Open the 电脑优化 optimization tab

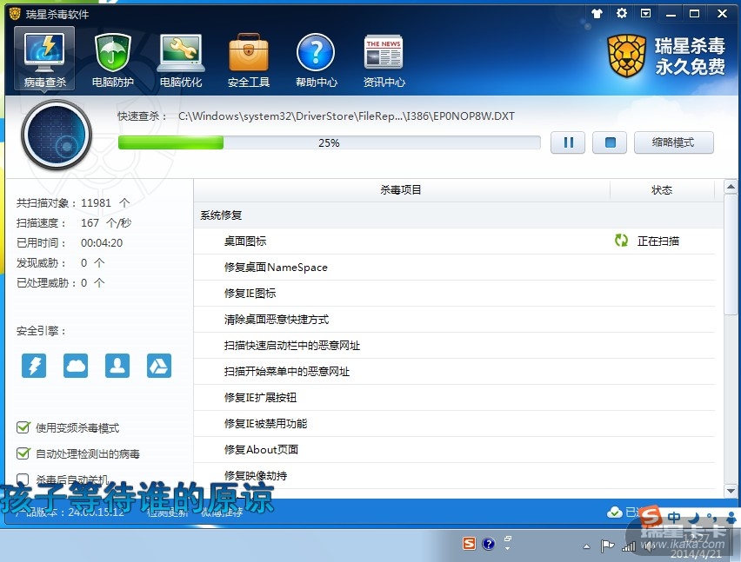tap(181, 59)
